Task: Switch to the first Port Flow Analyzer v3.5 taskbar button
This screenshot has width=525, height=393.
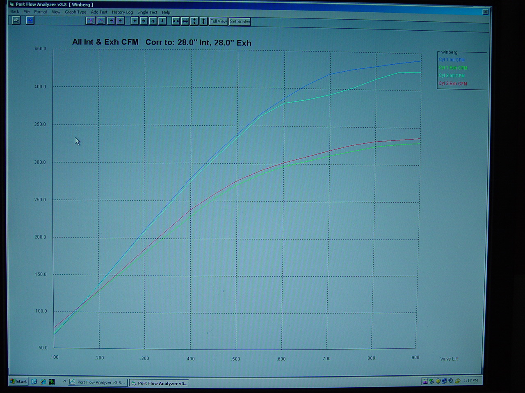Action: [x=98, y=382]
